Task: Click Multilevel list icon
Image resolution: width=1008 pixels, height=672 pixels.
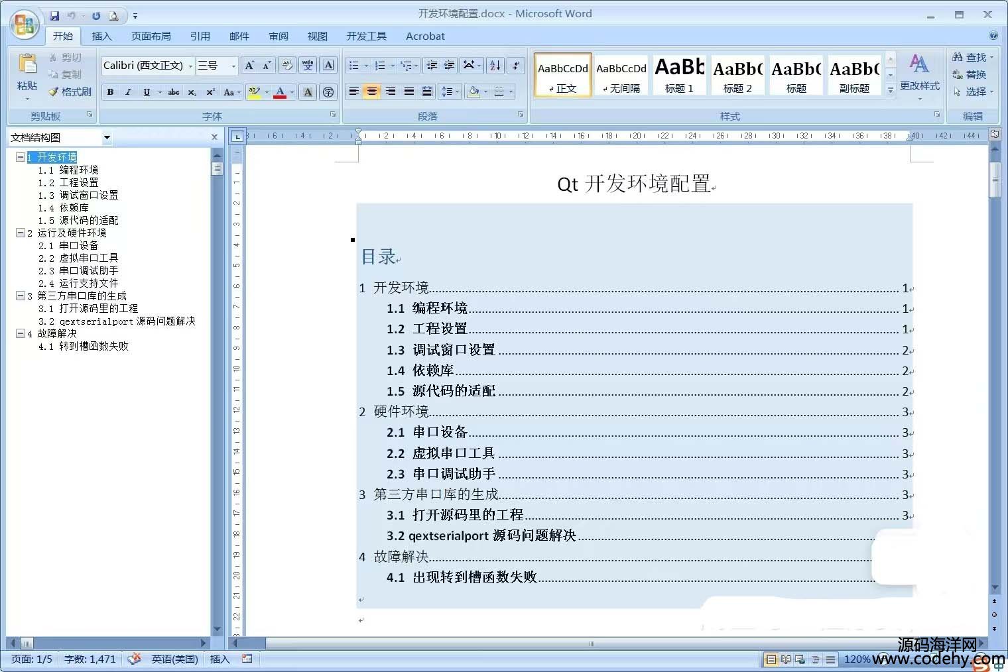Action: tap(406, 65)
